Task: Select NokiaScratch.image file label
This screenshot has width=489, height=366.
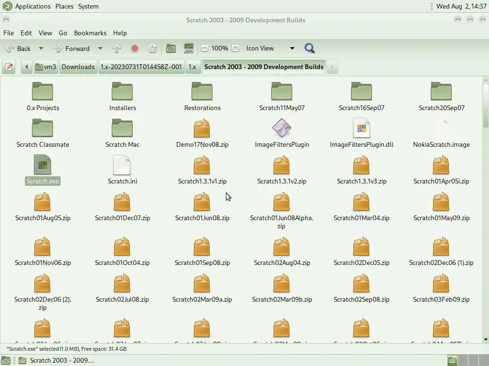Action: pos(441,144)
